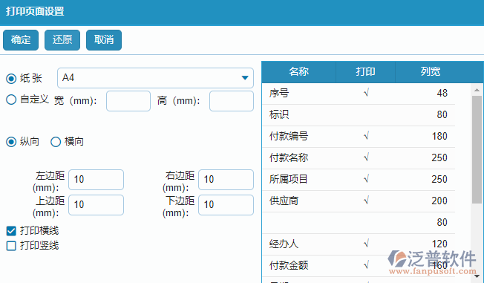Toggle print checkmark for 付款名称 row
This screenshot has width=484, height=283.
coord(366,157)
